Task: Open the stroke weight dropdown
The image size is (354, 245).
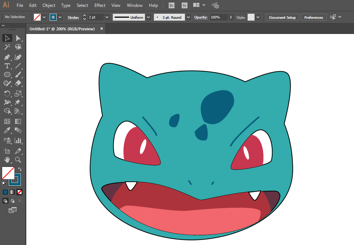Action: [107, 17]
